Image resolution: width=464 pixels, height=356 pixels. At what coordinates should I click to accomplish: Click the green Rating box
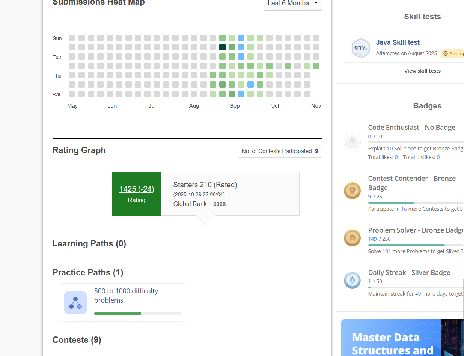tap(137, 194)
